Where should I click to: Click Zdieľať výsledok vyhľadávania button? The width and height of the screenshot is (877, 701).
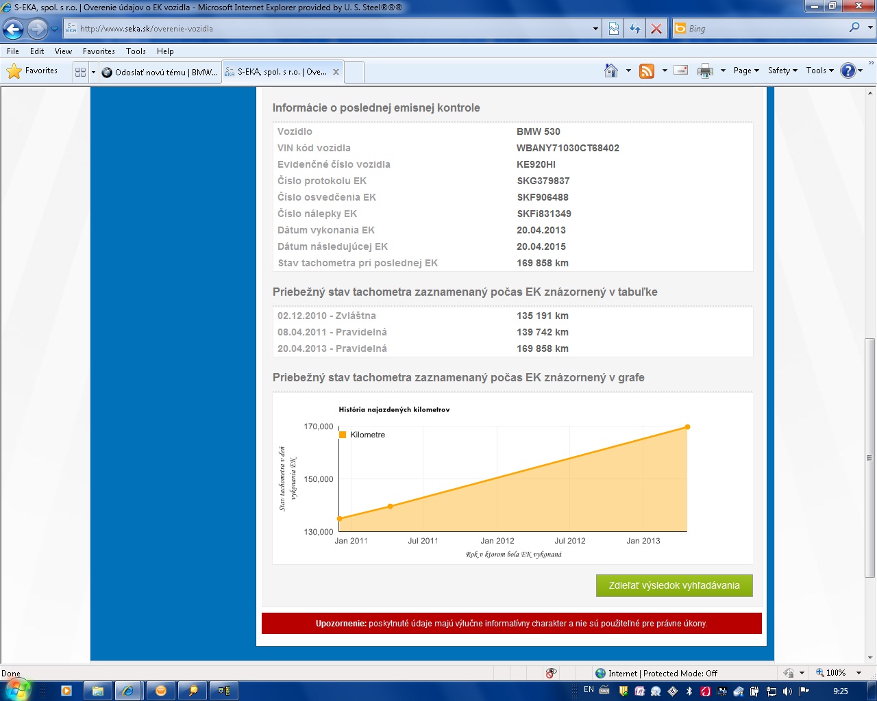[x=674, y=586]
